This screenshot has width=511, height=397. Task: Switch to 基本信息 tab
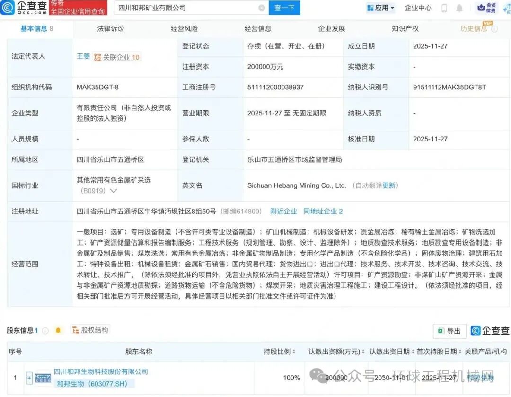[36, 29]
